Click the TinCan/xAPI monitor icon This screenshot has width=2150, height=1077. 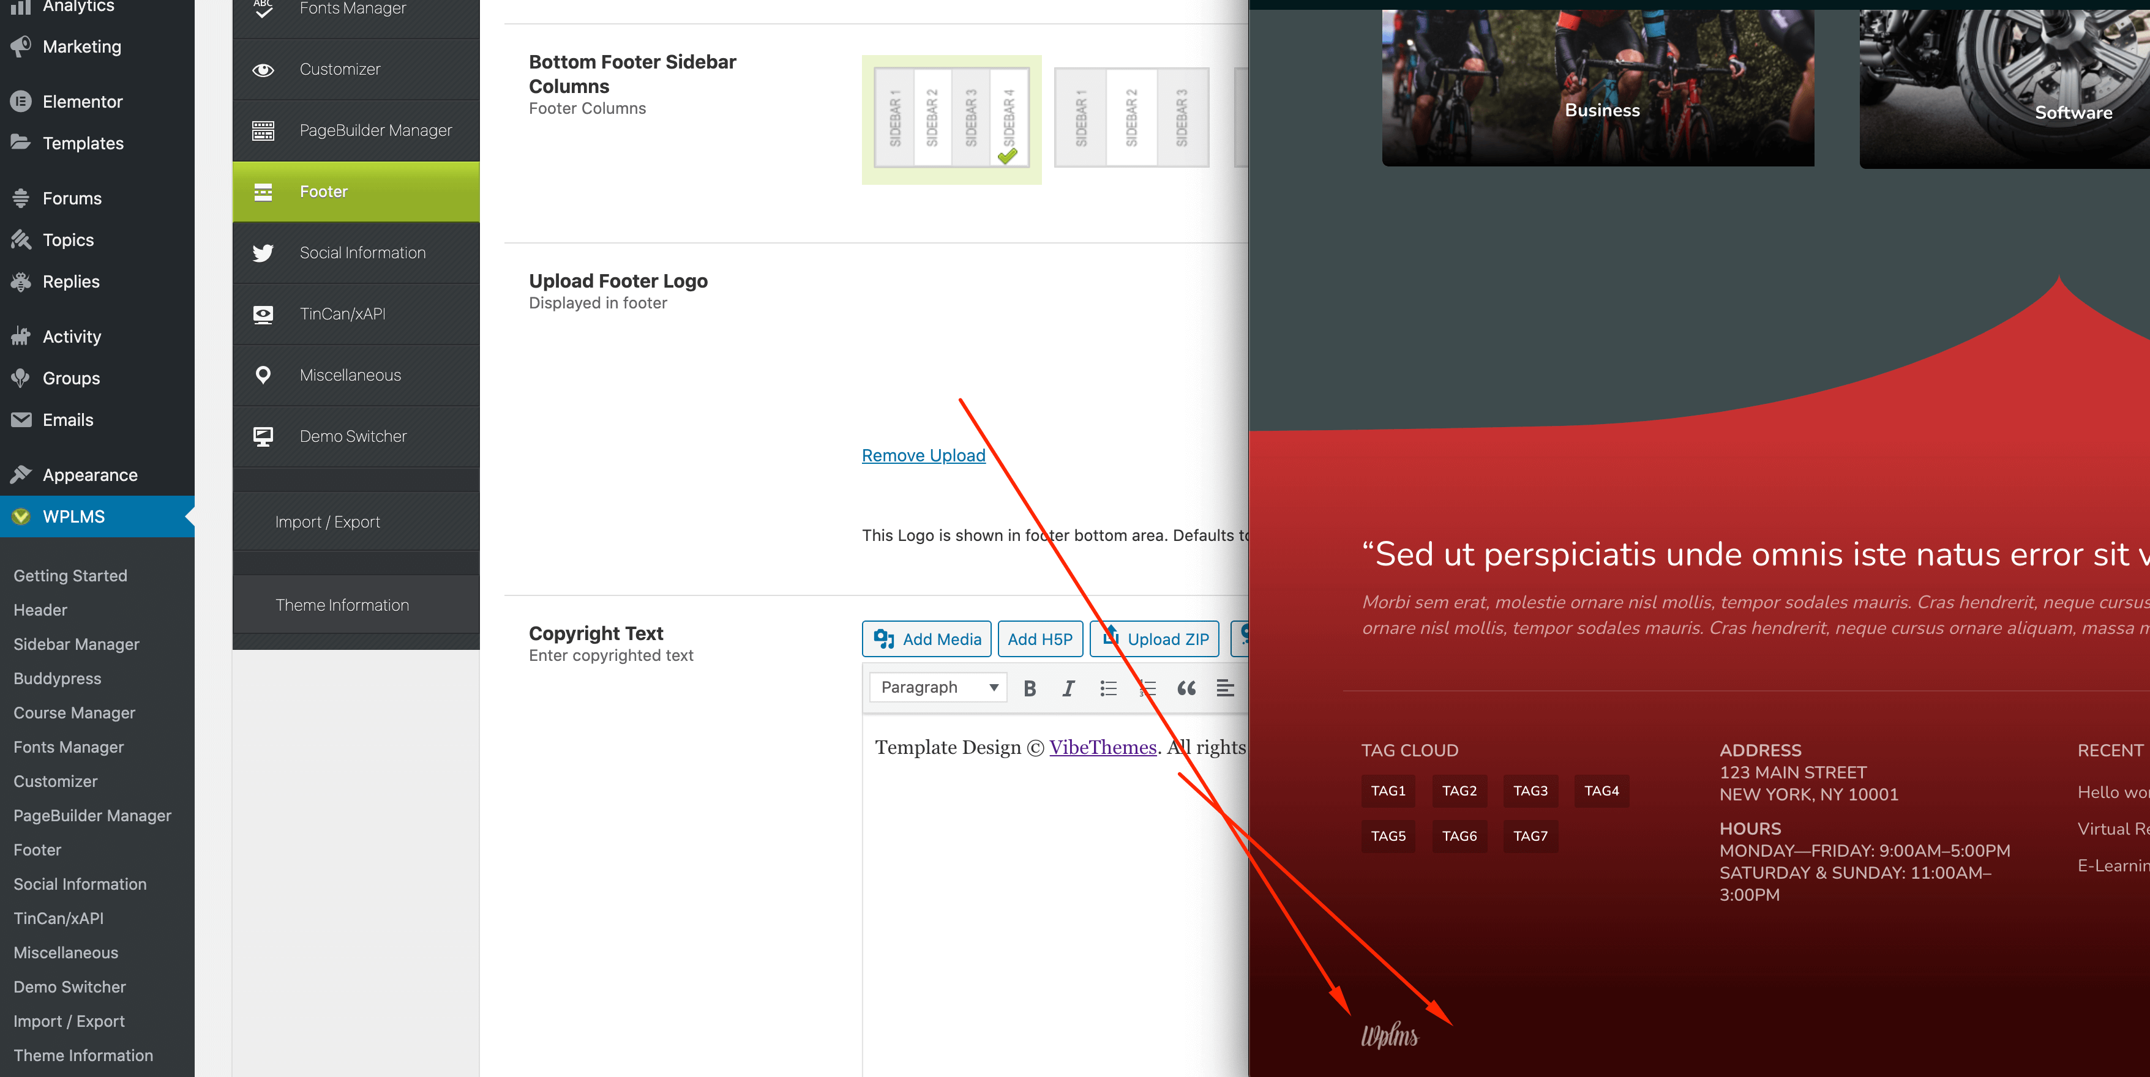click(263, 315)
